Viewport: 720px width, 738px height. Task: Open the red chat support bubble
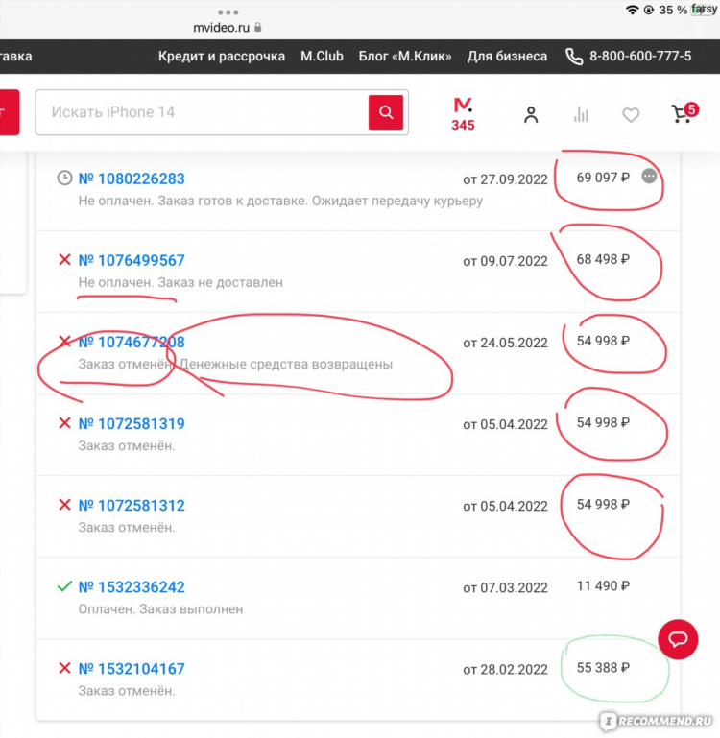(x=678, y=639)
